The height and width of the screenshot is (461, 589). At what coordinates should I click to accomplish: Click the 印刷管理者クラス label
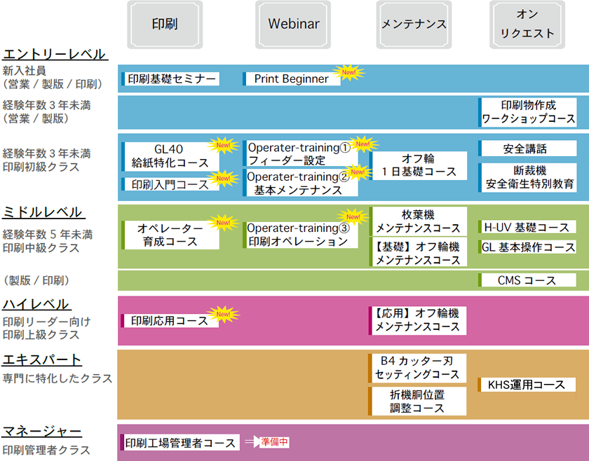pos(46,450)
